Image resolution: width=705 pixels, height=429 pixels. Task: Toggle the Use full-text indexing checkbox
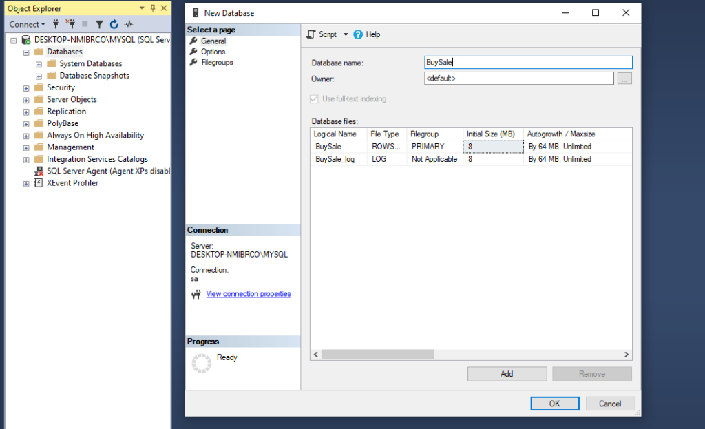315,98
